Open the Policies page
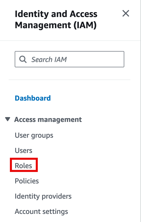 click(x=27, y=181)
